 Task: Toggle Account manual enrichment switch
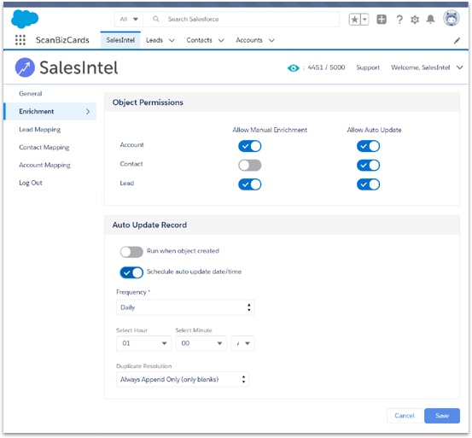click(x=250, y=146)
